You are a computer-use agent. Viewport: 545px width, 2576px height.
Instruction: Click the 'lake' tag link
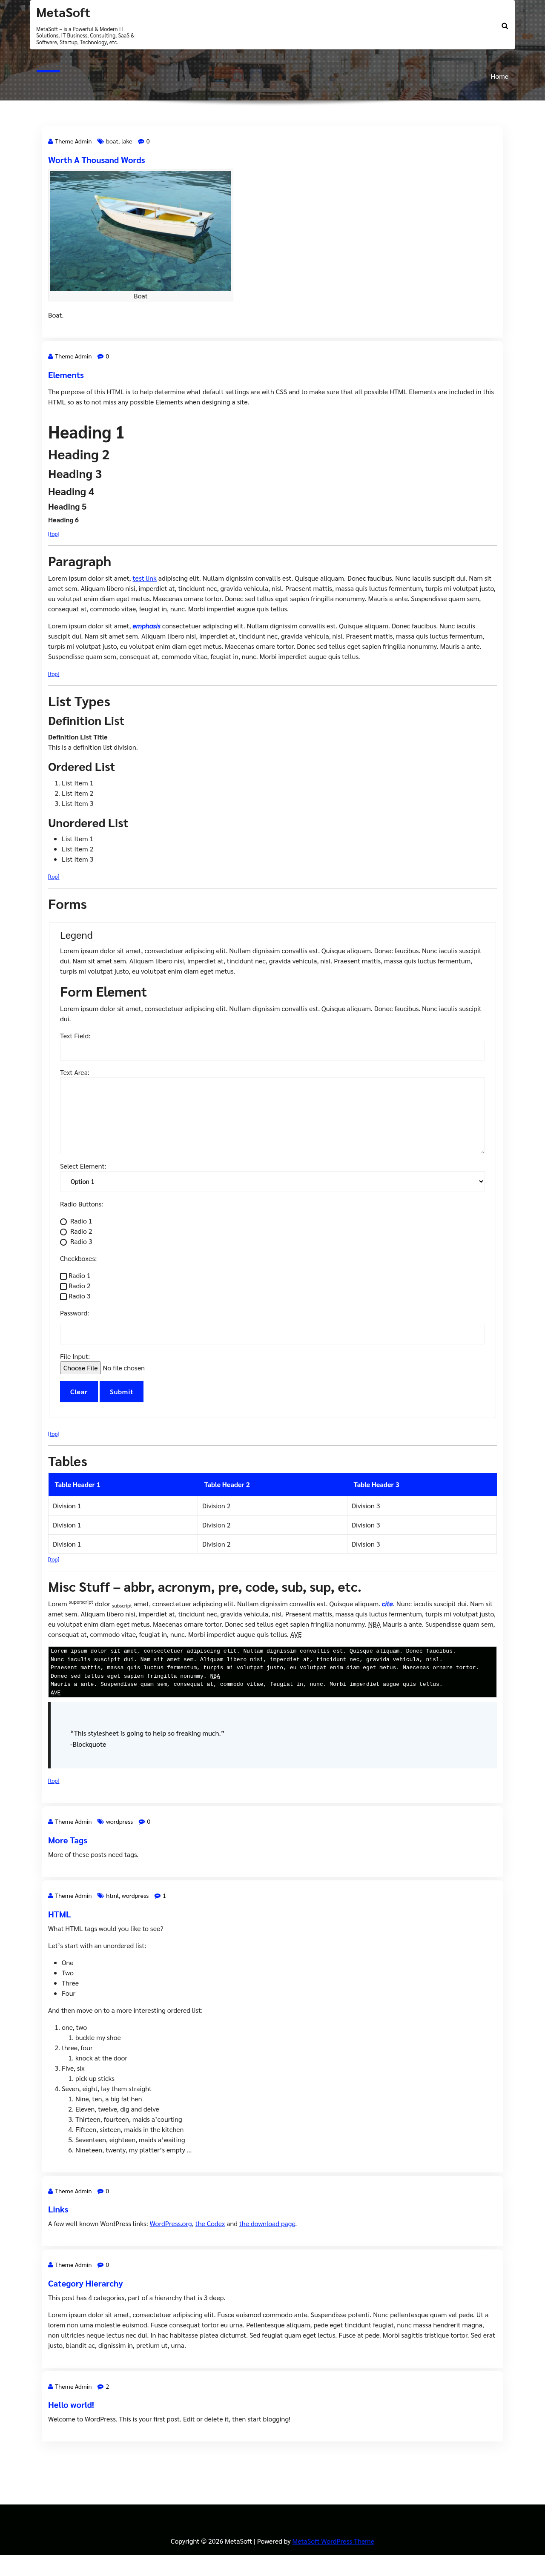127,142
